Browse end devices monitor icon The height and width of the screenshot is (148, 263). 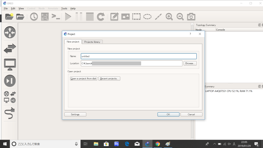click(x=10, y=64)
